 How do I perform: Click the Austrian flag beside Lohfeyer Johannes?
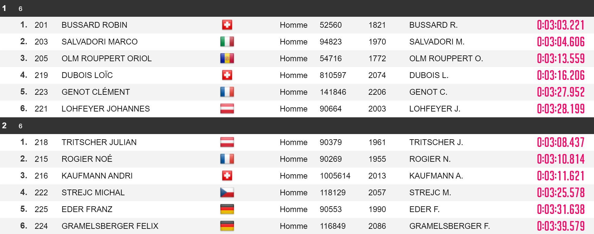tap(227, 109)
